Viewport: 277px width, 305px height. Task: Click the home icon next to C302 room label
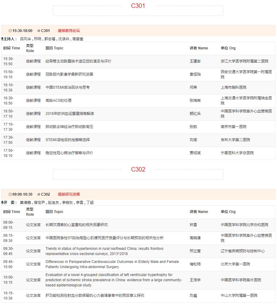pos(39,194)
